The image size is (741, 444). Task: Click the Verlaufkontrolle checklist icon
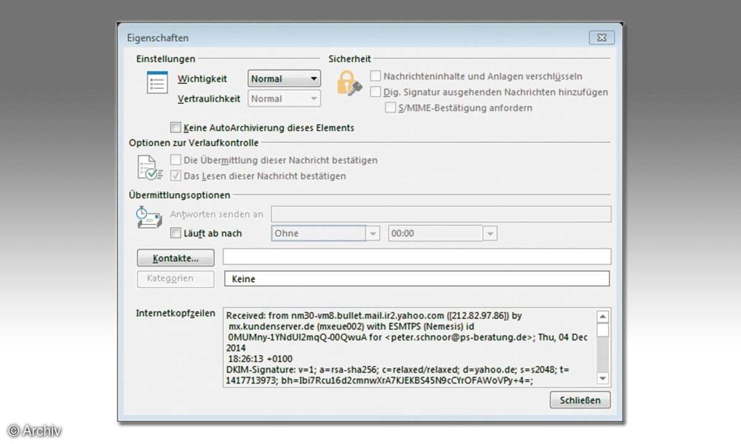(x=149, y=167)
